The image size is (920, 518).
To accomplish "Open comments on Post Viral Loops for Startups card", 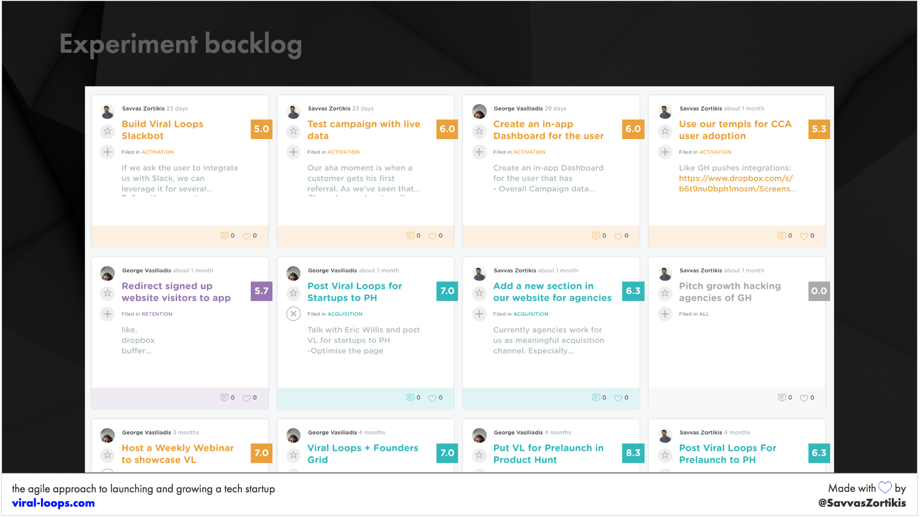I will tap(413, 398).
